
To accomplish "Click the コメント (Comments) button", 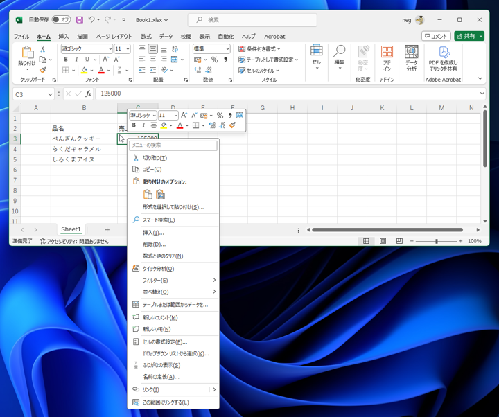I will [x=436, y=36].
